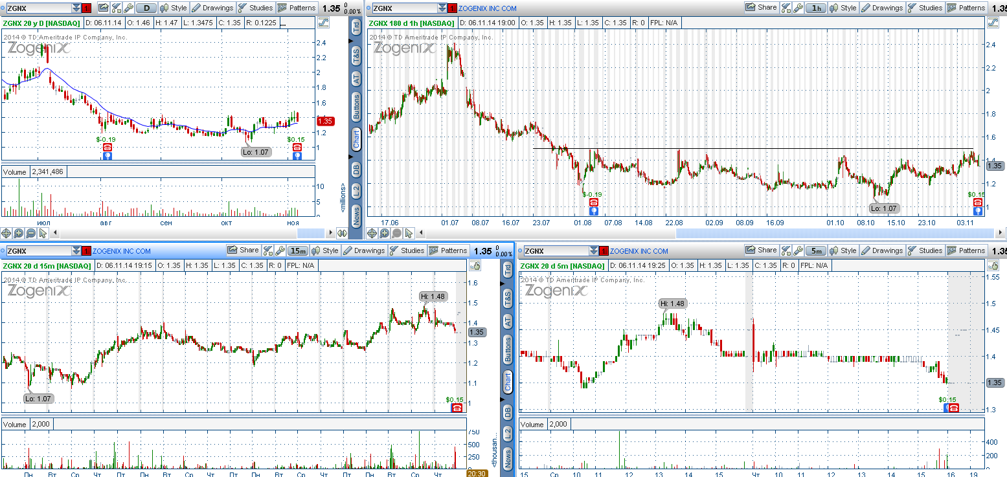
Task: Expand symbol dropdown in 1h chart
Action: tap(442, 8)
